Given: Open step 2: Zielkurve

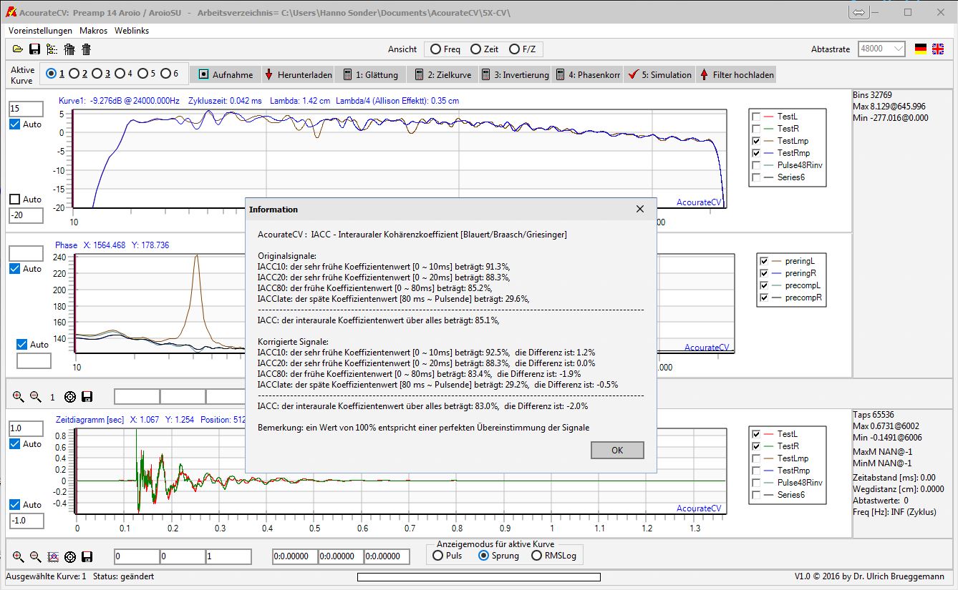Looking at the screenshot, I should point(442,74).
